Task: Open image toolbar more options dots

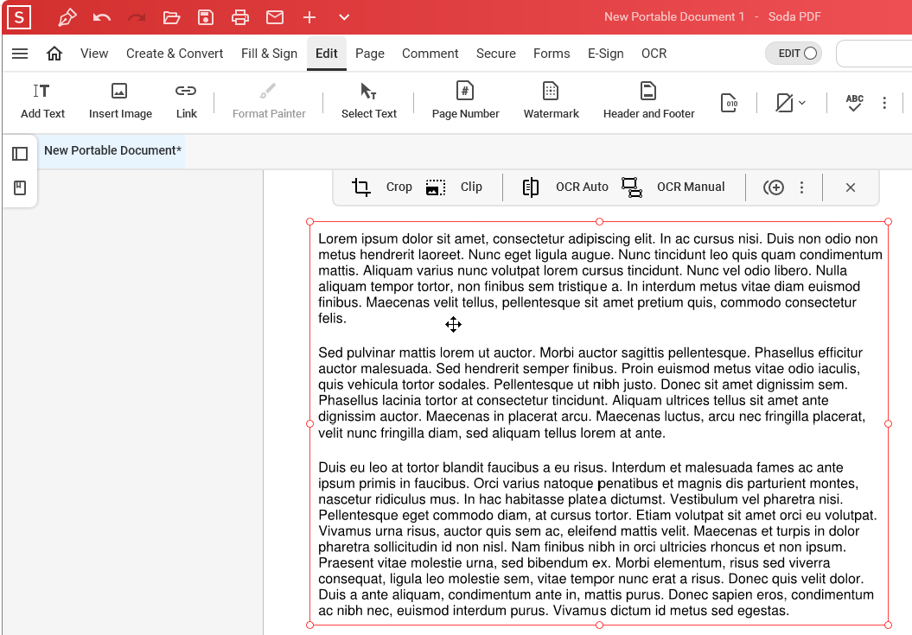Action: pos(801,187)
